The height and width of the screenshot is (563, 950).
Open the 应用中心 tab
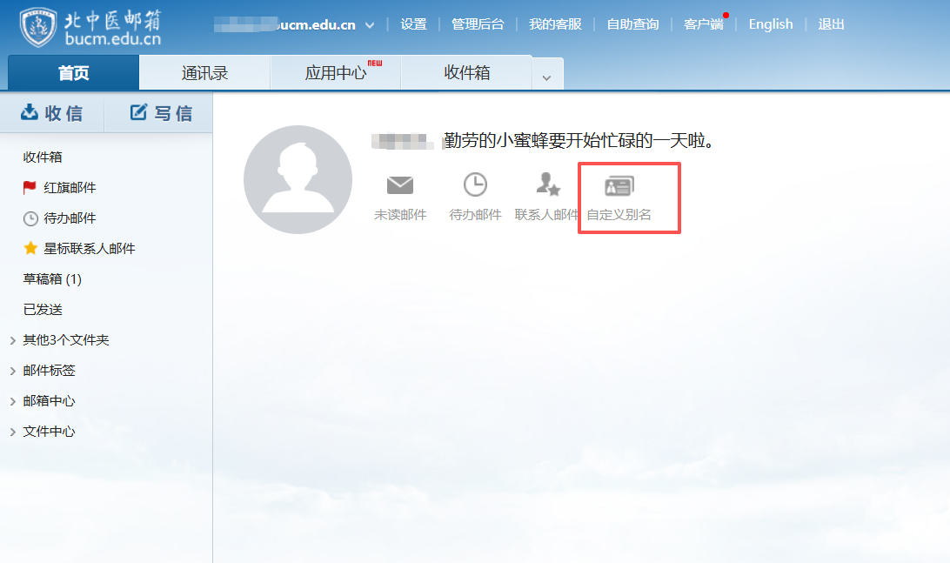(336, 73)
